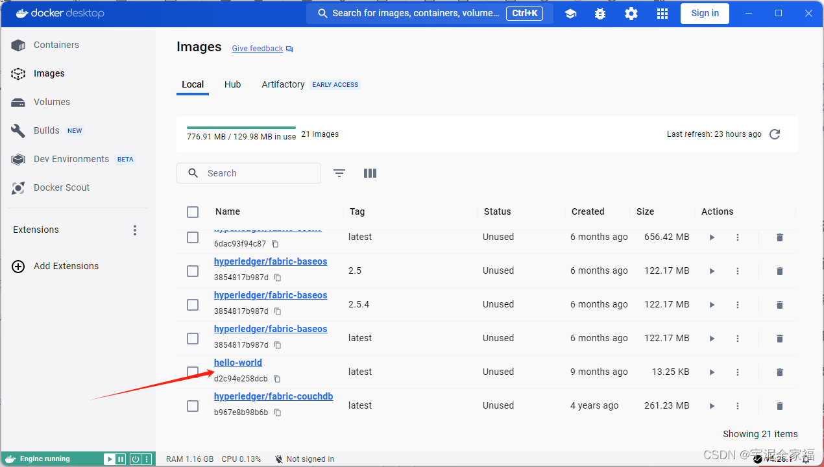Open the Troubleshoot bug icon

click(600, 13)
